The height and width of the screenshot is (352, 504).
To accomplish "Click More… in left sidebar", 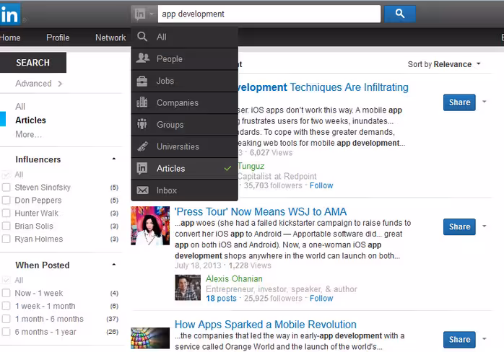I will (x=28, y=134).
